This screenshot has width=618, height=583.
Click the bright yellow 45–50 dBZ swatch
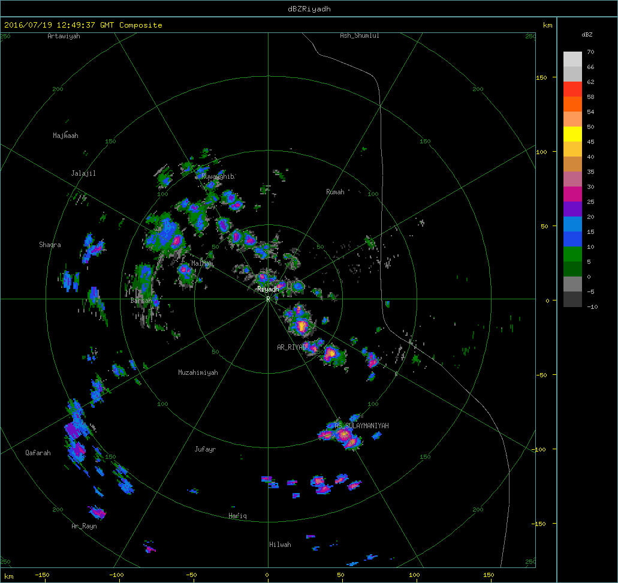(572, 134)
